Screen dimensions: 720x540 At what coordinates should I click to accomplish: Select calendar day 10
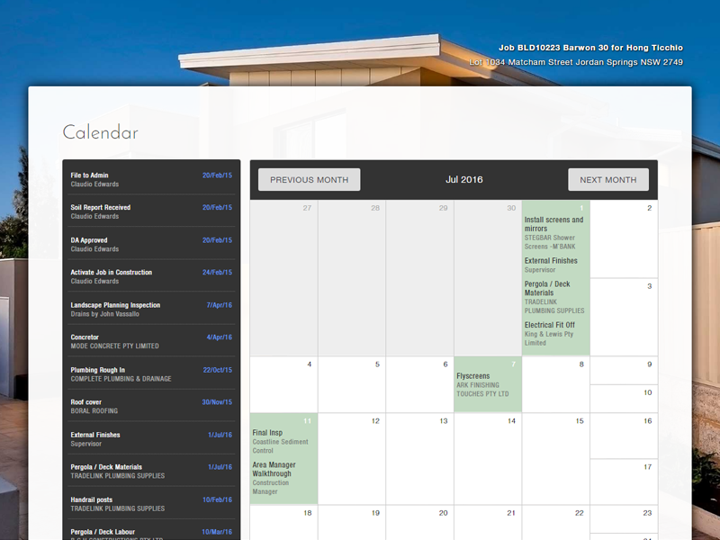[624, 399]
